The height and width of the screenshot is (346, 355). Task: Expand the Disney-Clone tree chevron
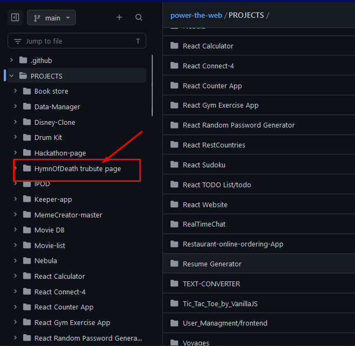[x=16, y=122]
